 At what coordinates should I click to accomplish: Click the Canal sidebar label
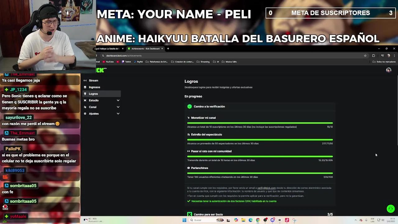click(93, 107)
